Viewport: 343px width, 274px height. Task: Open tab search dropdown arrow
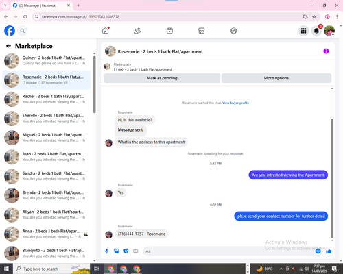click(5, 5)
